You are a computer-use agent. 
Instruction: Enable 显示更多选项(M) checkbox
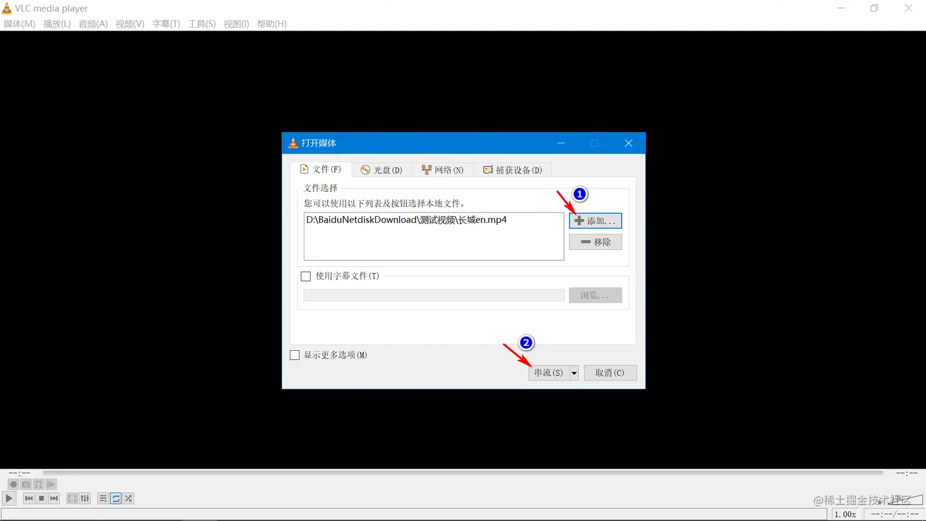tap(295, 355)
